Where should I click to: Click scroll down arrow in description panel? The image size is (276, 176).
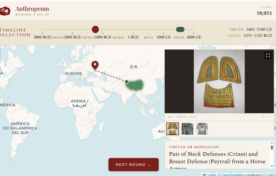click(x=272, y=166)
